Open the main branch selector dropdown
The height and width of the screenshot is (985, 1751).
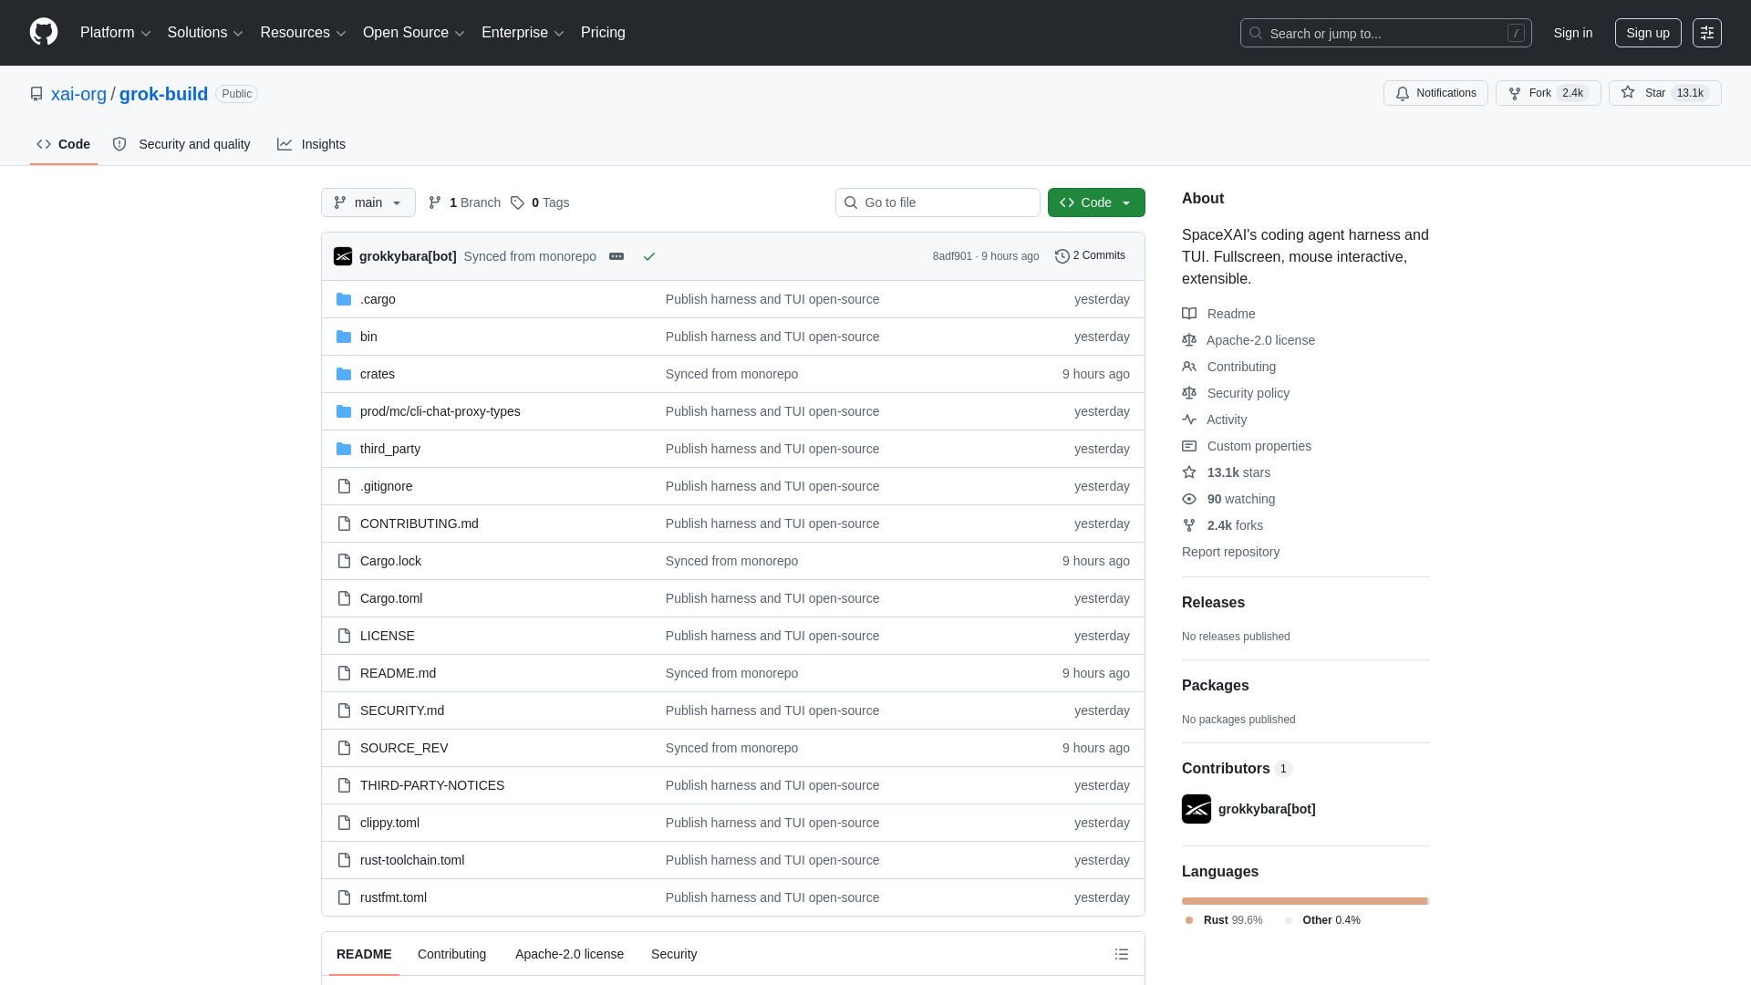coord(368,202)
